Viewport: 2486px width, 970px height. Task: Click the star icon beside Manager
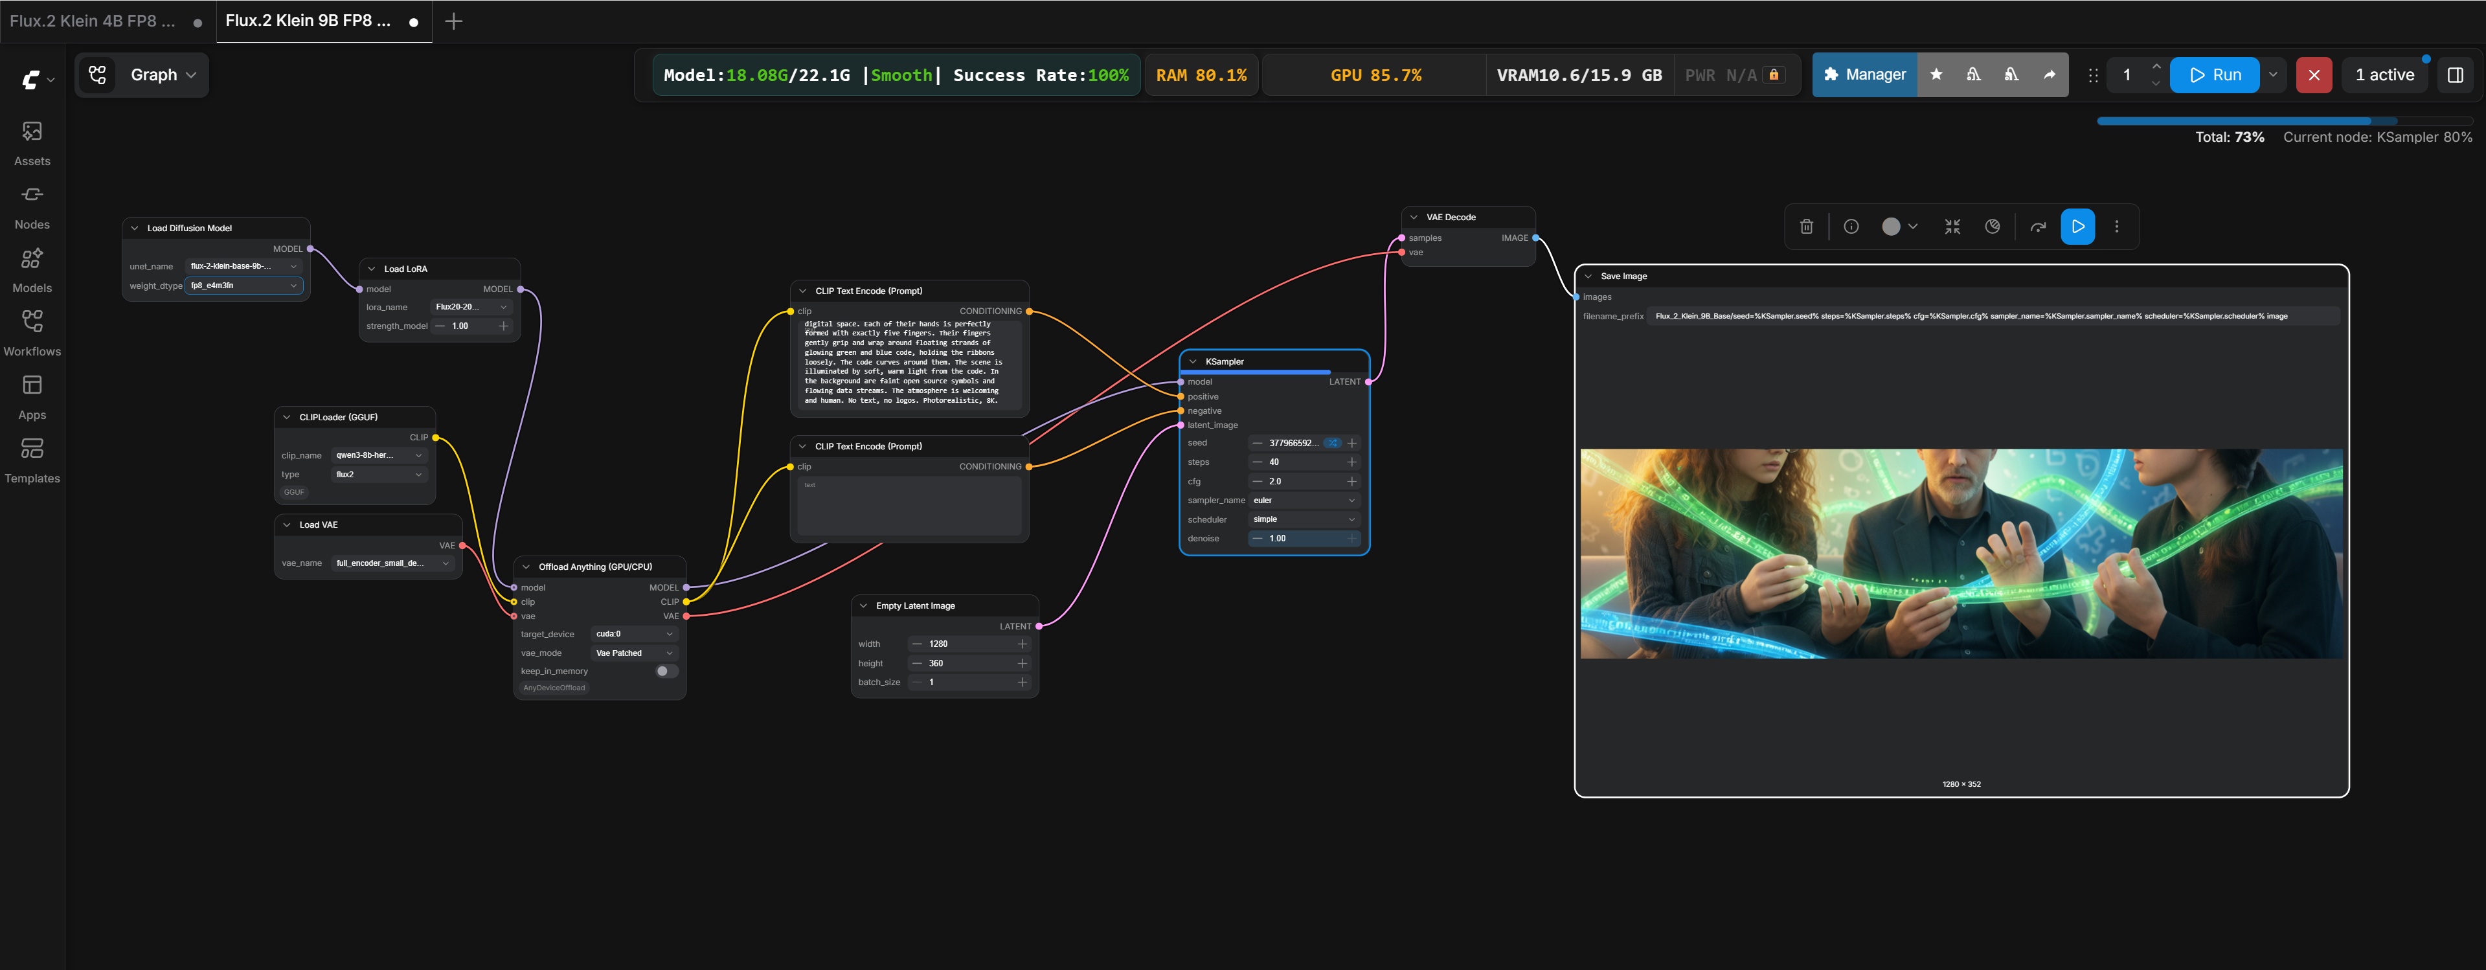[1936, 74]
